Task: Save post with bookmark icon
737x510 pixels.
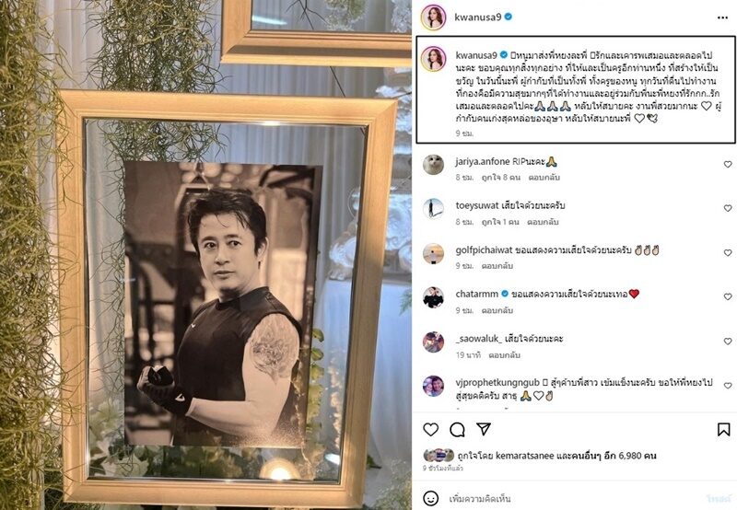Action: [x=724, y=429]
